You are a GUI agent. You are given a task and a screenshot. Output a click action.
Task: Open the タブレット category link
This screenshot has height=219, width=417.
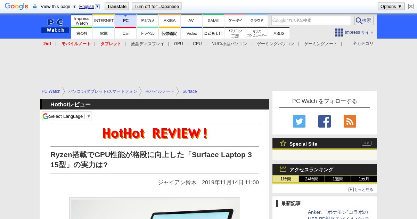coord(111,44)
